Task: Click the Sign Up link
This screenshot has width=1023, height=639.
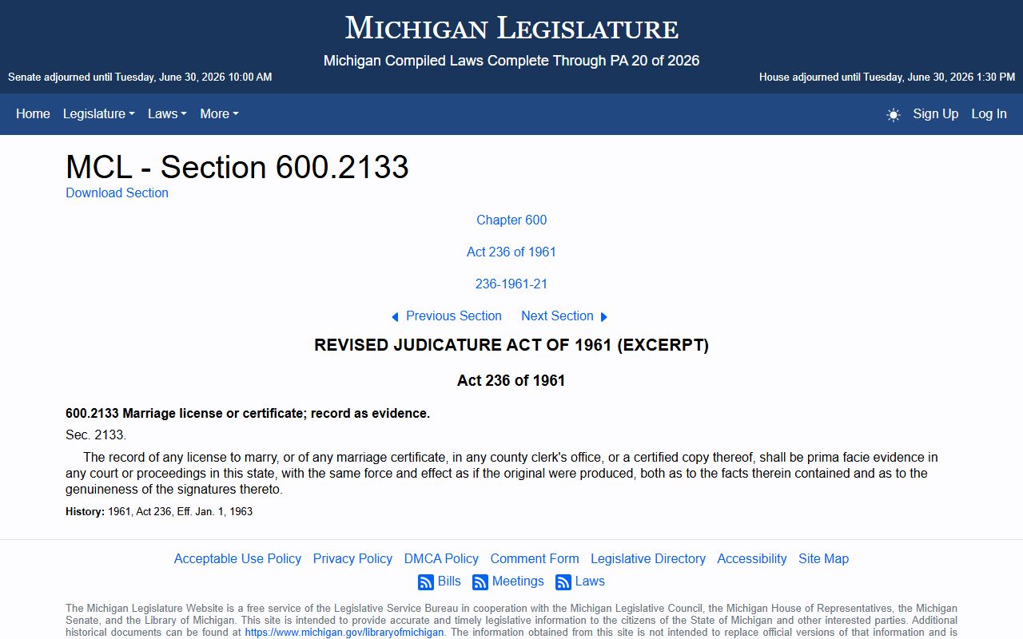Action: (x=936, y=113)
